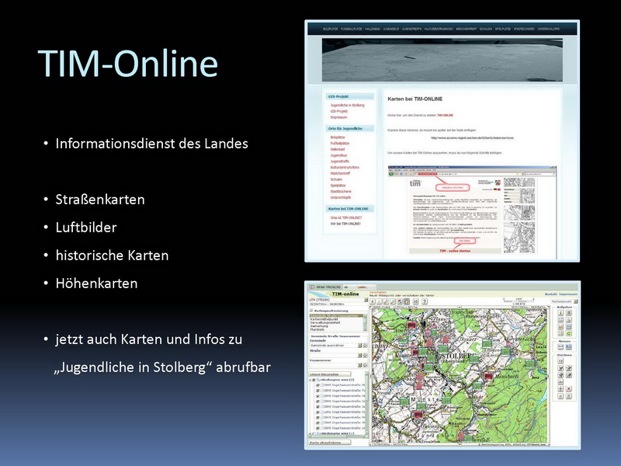Click the 'Was ist TIM-ONLINE?' sidebar link
This screenshot has width=621, height=466.
(x=345, y=217)
